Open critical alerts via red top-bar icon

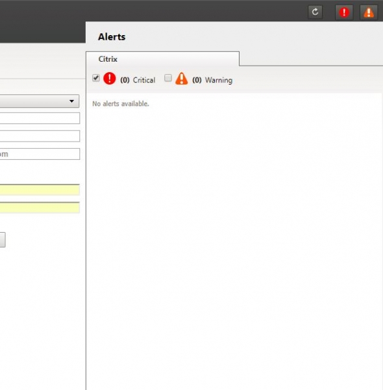coord(344,12)
